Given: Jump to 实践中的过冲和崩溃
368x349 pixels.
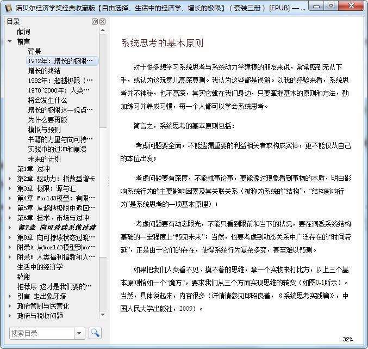Looking at the screenshot, I should tap(57, 149).
